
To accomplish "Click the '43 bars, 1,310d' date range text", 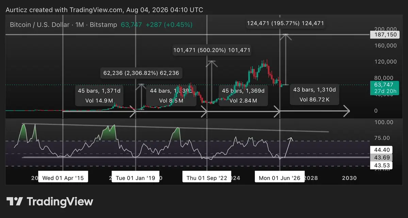I will click(x=314, y=90).
